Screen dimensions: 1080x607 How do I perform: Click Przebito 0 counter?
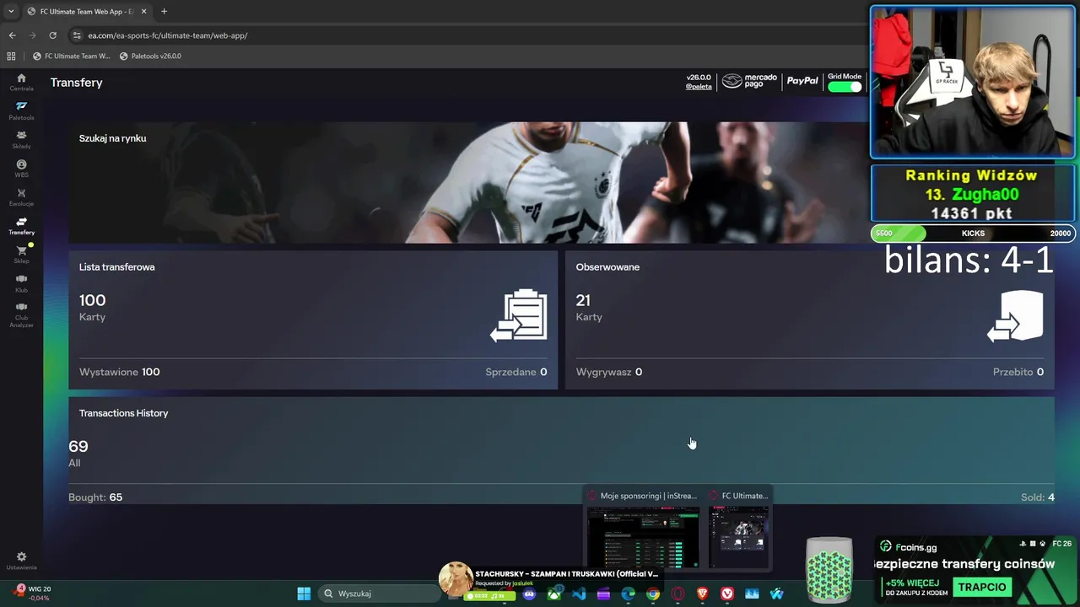coord(1018,372)
